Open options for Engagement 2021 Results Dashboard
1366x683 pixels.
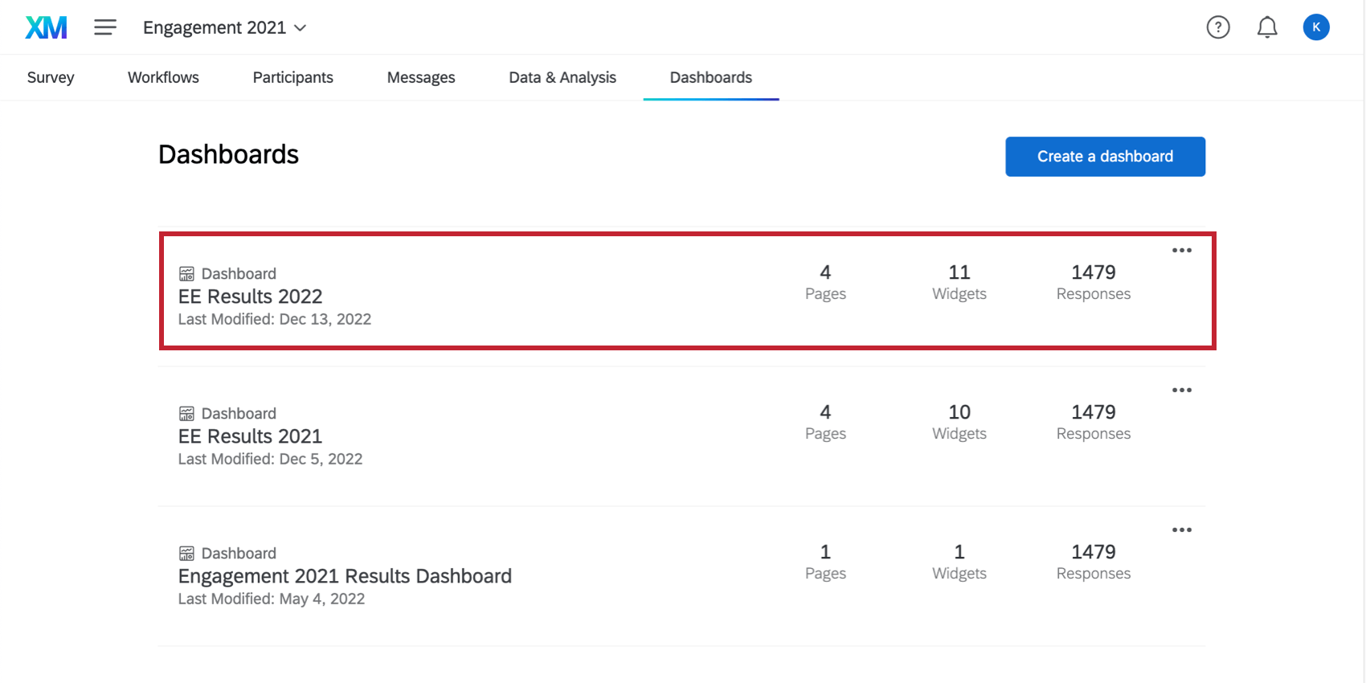1181,530
